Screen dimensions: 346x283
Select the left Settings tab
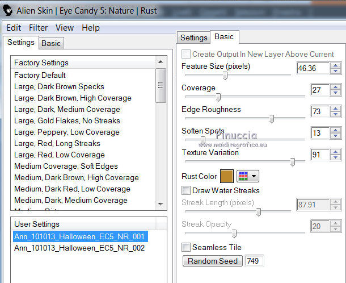pos(21,42)
